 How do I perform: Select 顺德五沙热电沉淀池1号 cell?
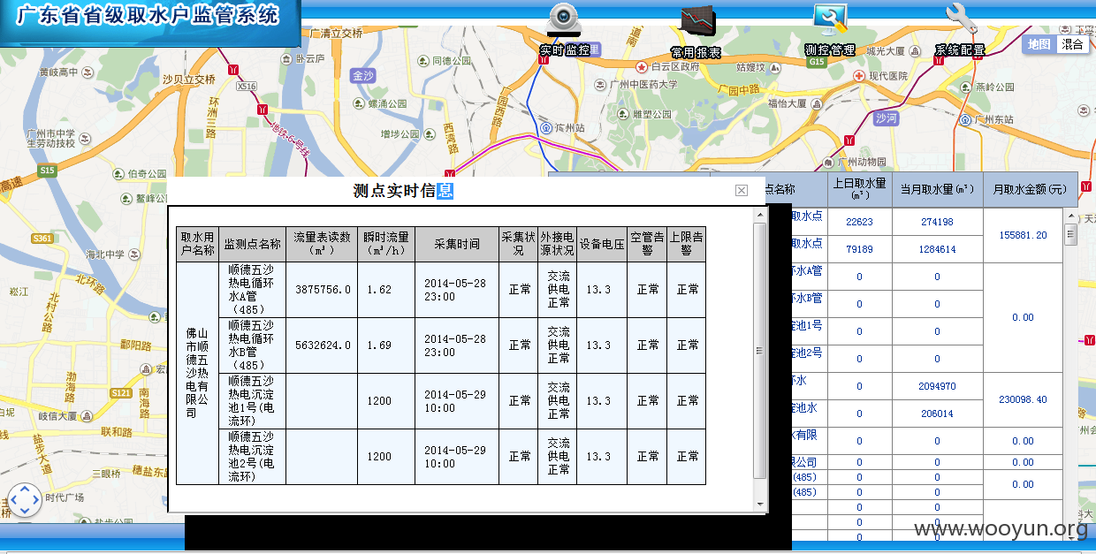click(253, 401)
